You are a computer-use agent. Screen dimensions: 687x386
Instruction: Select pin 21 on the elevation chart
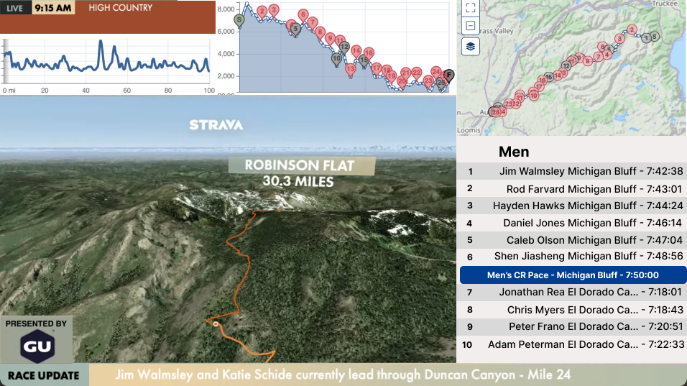click(x=406, y=73)
